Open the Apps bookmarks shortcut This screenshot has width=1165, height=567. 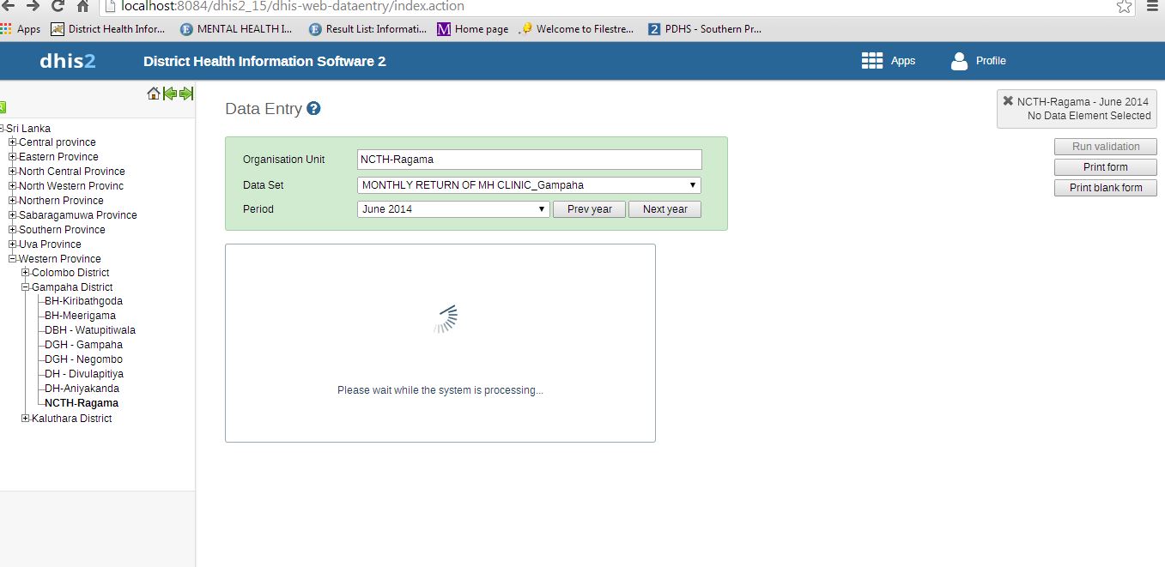21,29
